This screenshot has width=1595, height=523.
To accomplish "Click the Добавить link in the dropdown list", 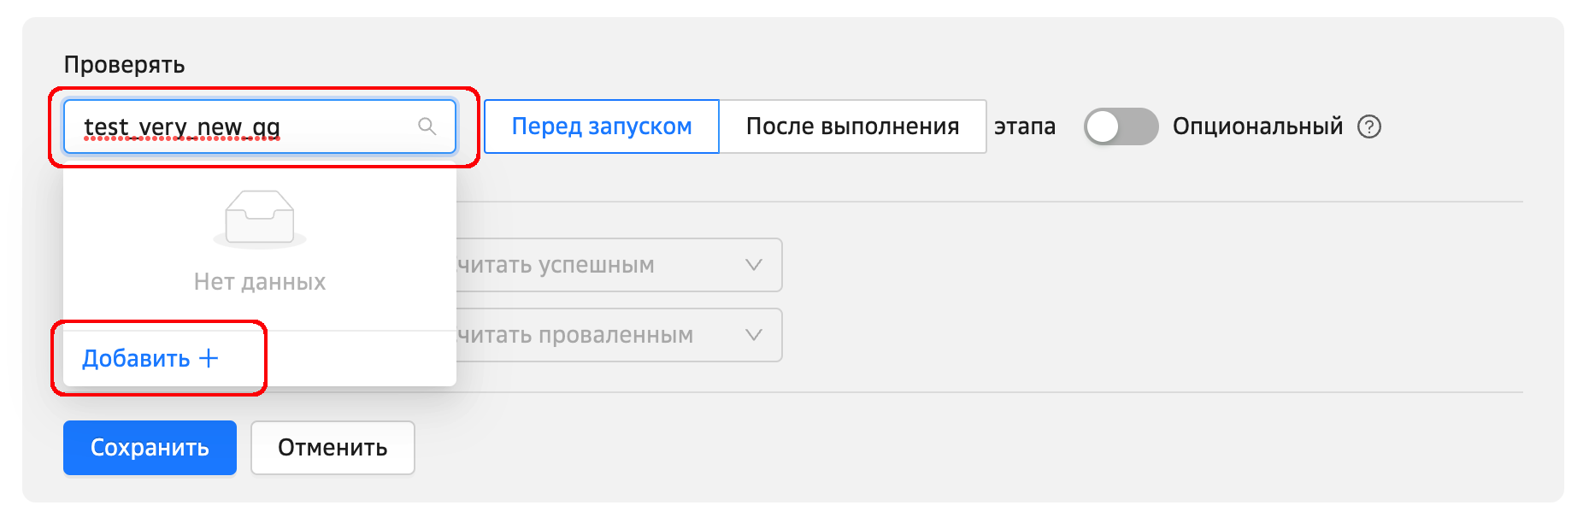I will click(x=136, y=358).
